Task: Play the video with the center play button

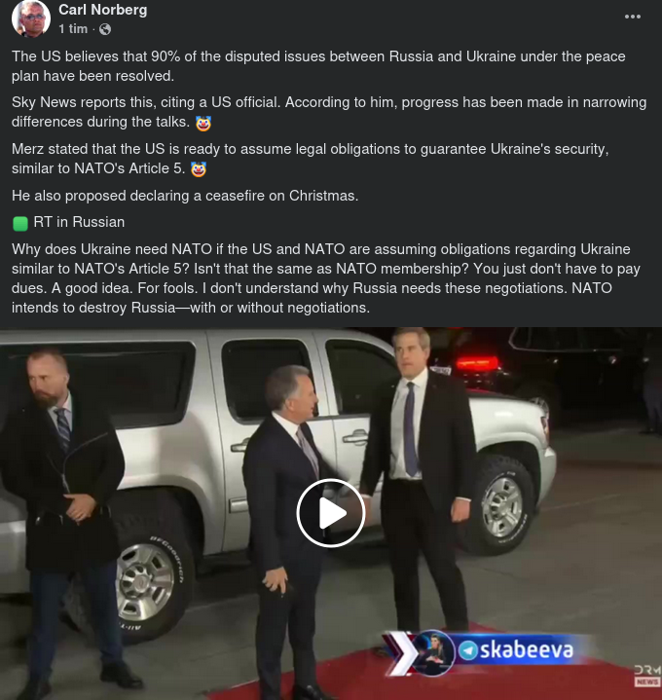Action: tap(331, 512)
